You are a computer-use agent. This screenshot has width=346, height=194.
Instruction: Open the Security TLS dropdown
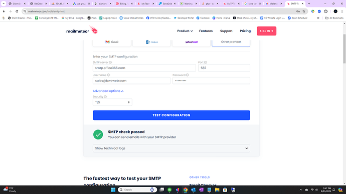[112, 102]
